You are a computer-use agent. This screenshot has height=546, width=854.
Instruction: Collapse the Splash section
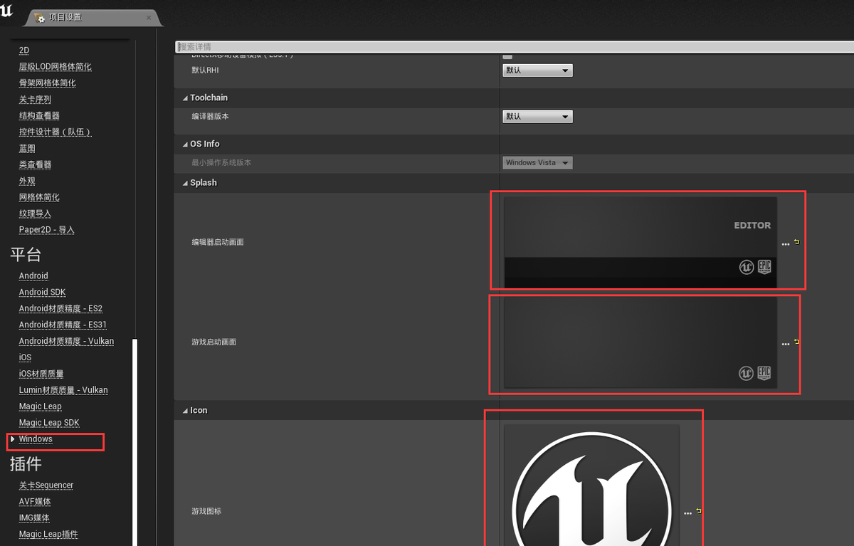click(186, 183)
